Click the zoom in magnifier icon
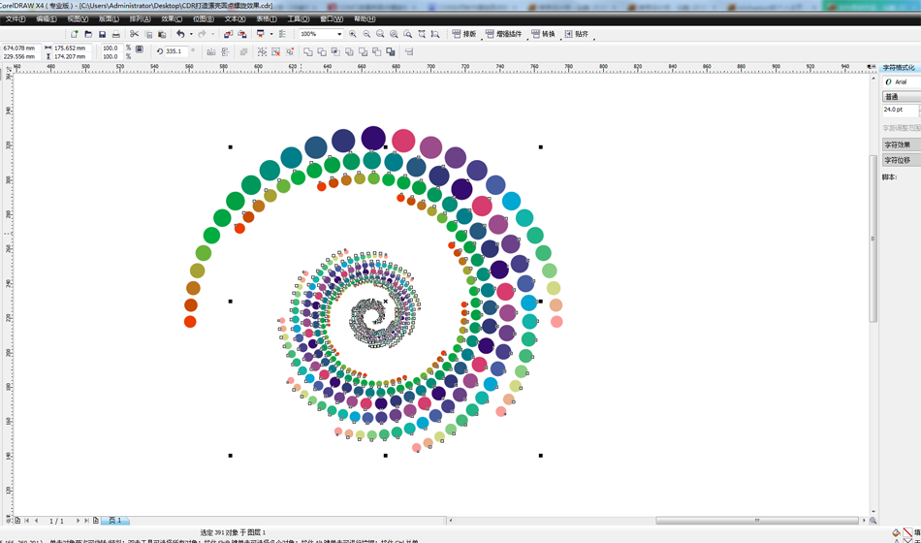 [x=353, y=34]
